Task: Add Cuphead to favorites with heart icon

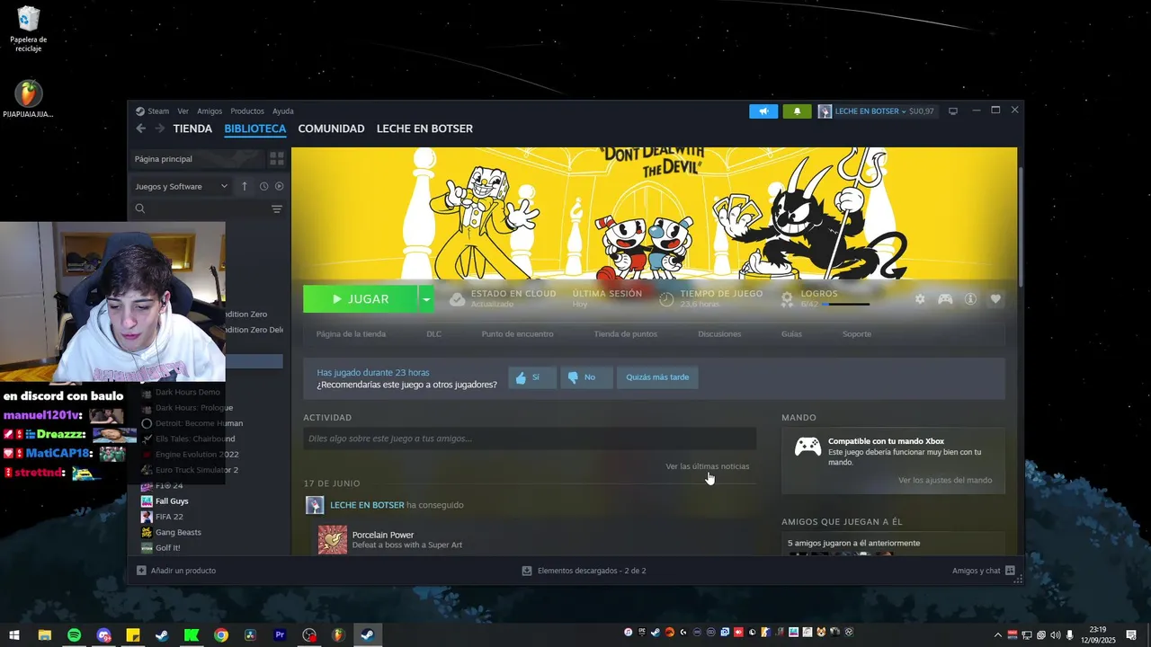Action: tap(995, 299)
